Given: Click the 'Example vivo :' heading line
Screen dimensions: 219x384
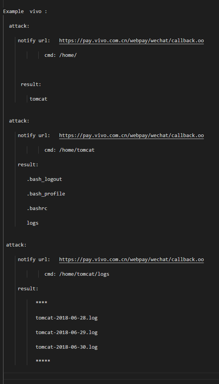Looking at the screenshot, I should [25, 12].
